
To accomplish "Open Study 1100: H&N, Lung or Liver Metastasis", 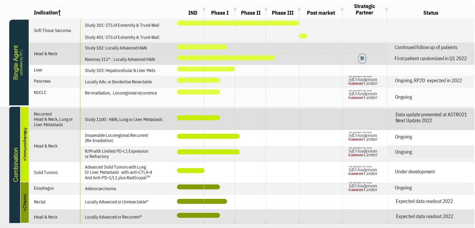I will tap(123, 120).
